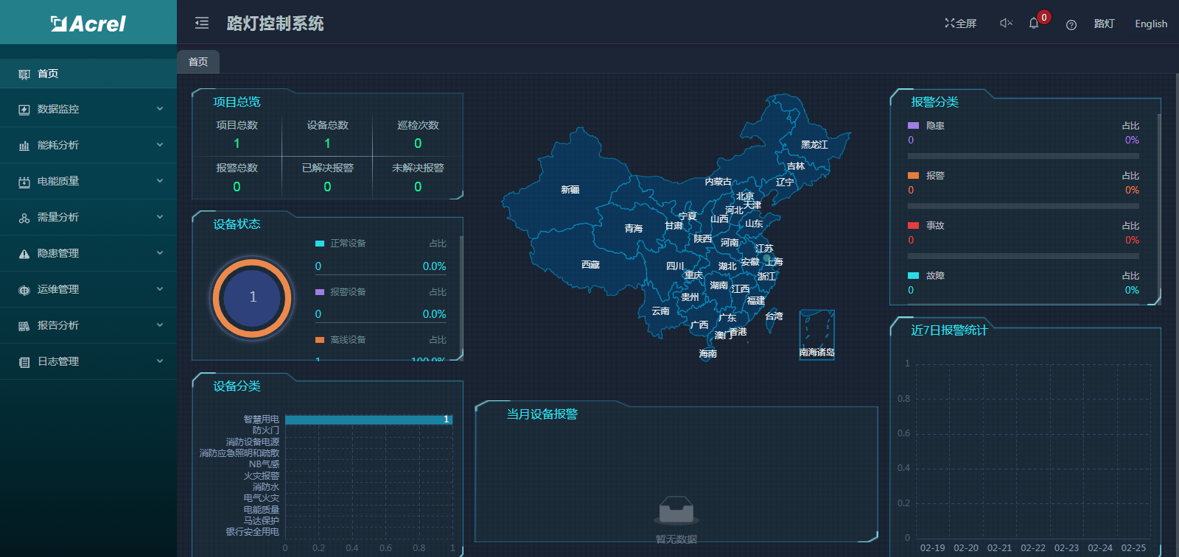Toggle the 报警设备 legend entry
Image resolution: width=1179 pixels, height=557 pixels.
coord(340,292)
